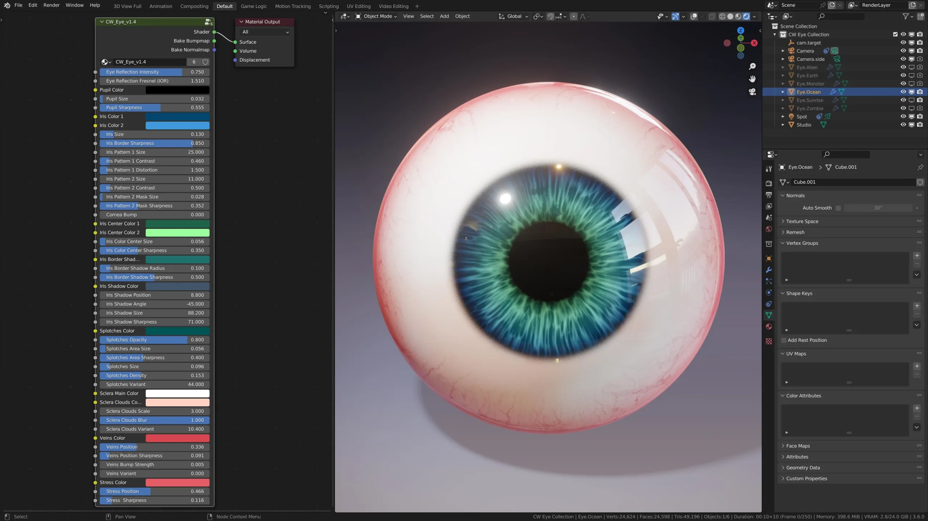
Task: Toggle viewport visibility of Eye.Alien
Action: click(903, 67)
